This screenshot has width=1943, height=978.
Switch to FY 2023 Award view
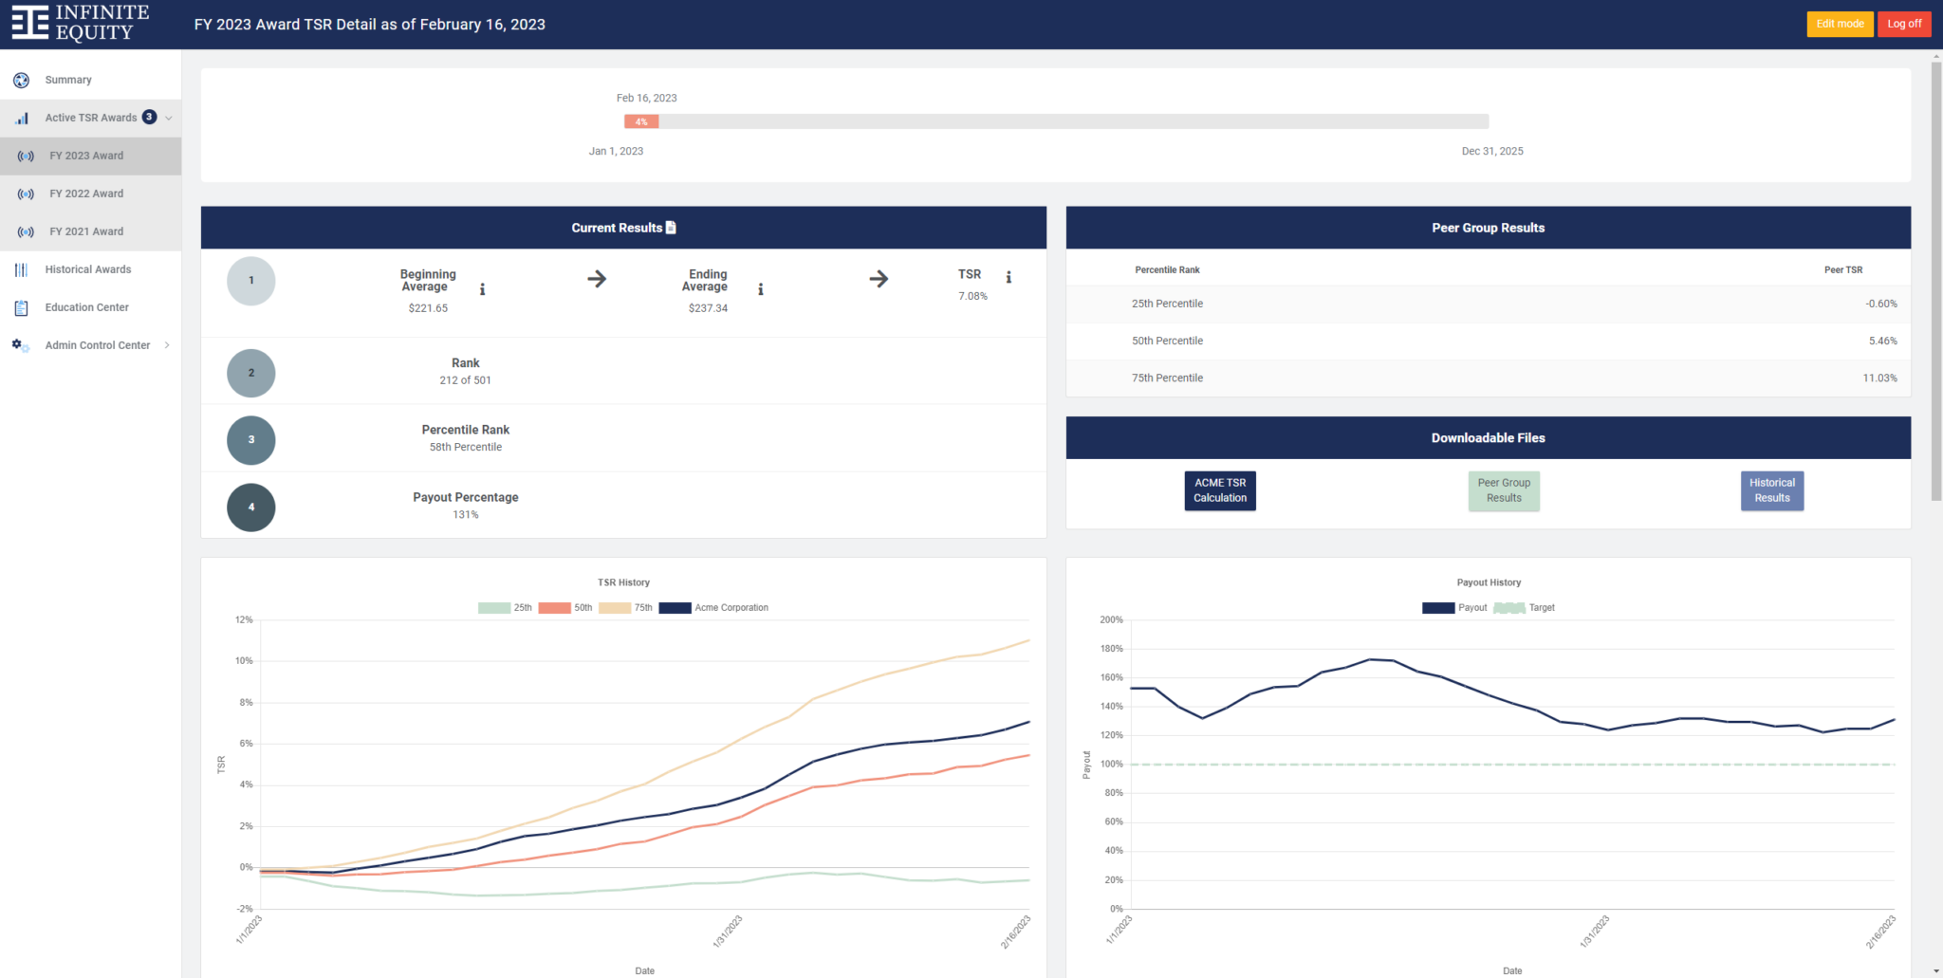pyautogui.click(x=86, y=156)
